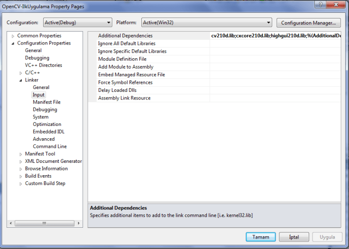The image size is (349, 249).
Task: Select the Delay Loaded Dlls property
Action: (118, 90)
